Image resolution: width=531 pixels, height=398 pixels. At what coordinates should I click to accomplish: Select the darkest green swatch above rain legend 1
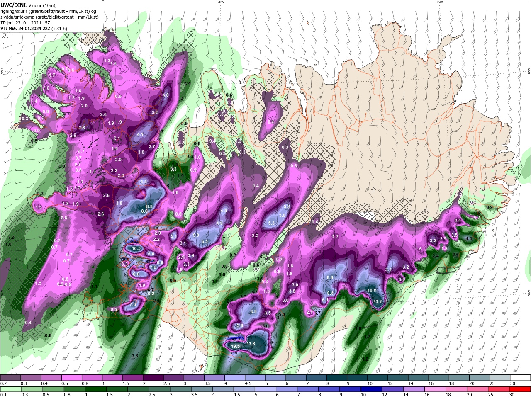97,389
